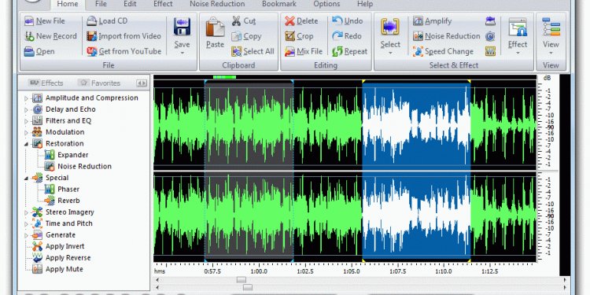Viewport: 590px width, 295px height.
Task: Switch to the File ribbon tab
Action: 101,4
